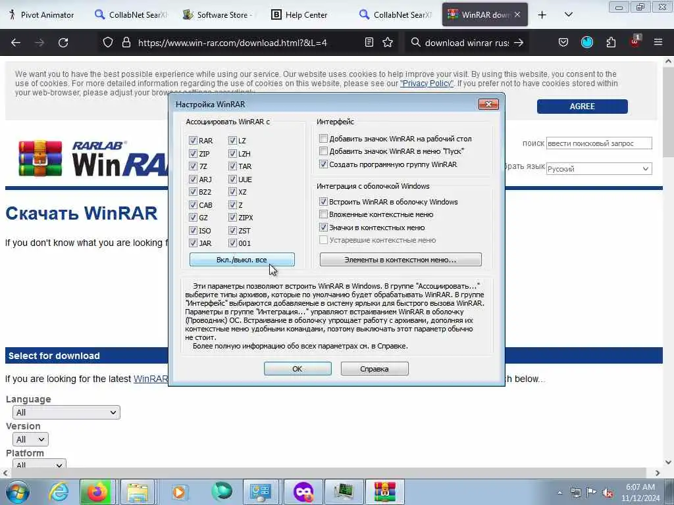The height and width of the screenshot is (505, 674).
Task: Open context menu items button
Action: (x=401, y=259)
